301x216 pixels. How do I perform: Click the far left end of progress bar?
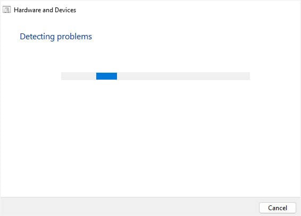pyautogui.click(x=63, y=76)
